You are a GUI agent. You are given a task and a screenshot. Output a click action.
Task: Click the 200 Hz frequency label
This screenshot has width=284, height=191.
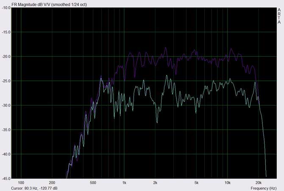click(52, 183)
